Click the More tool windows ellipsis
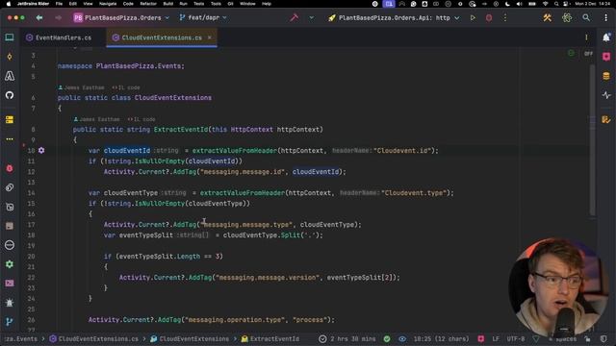Image resolution: width=616 pixels, height=346 pixels. [10, 139]
